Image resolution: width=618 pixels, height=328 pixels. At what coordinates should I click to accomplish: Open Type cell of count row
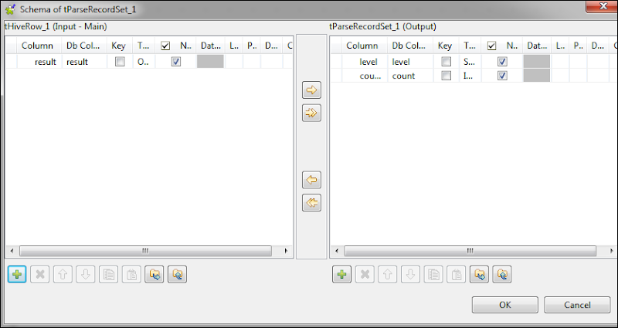(470, 76)
